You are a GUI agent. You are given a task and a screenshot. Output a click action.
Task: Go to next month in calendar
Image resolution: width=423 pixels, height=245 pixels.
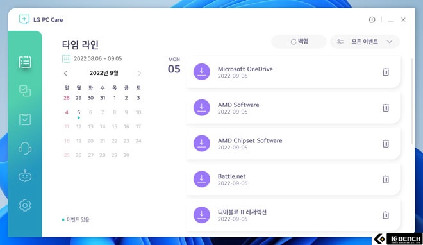tap(139, 73)
